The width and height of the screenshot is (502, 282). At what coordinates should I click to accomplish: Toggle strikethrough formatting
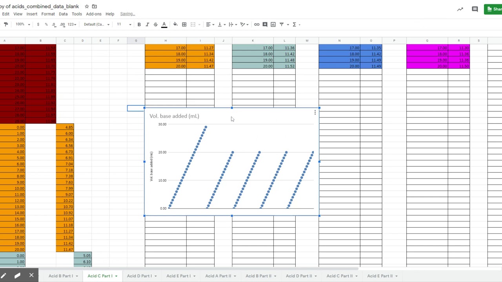(x=155, y=24)
